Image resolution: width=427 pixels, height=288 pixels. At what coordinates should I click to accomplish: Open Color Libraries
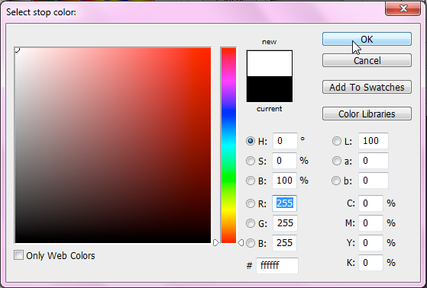click(367, 114)
